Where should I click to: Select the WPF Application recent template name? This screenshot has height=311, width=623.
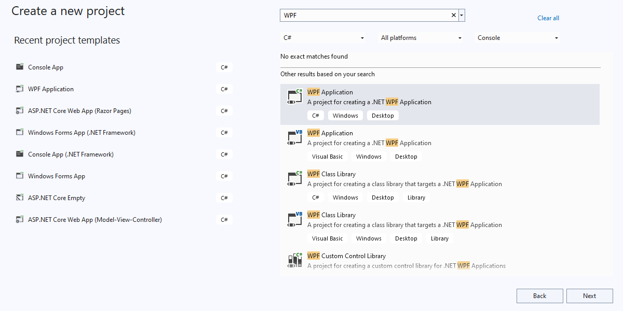[51, 89]
